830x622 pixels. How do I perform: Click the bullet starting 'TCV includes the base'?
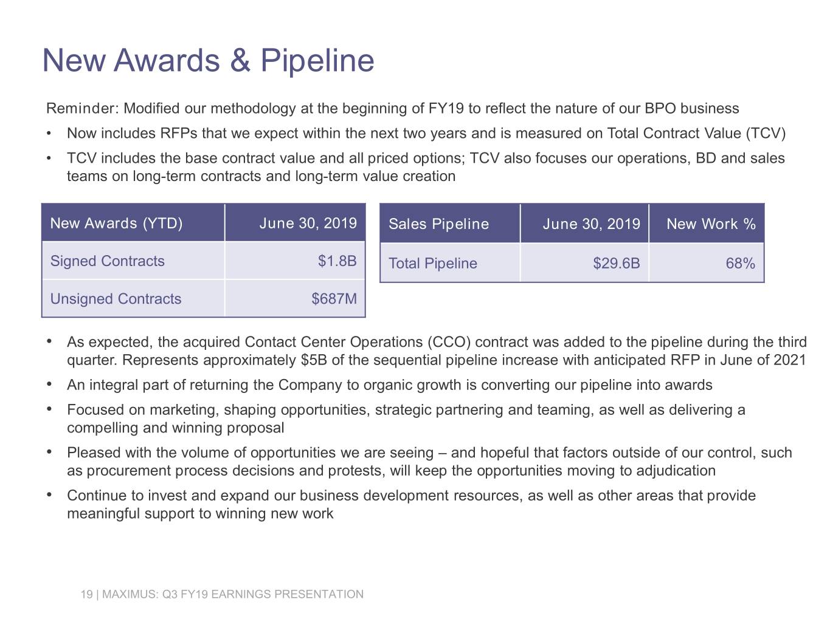426,167
